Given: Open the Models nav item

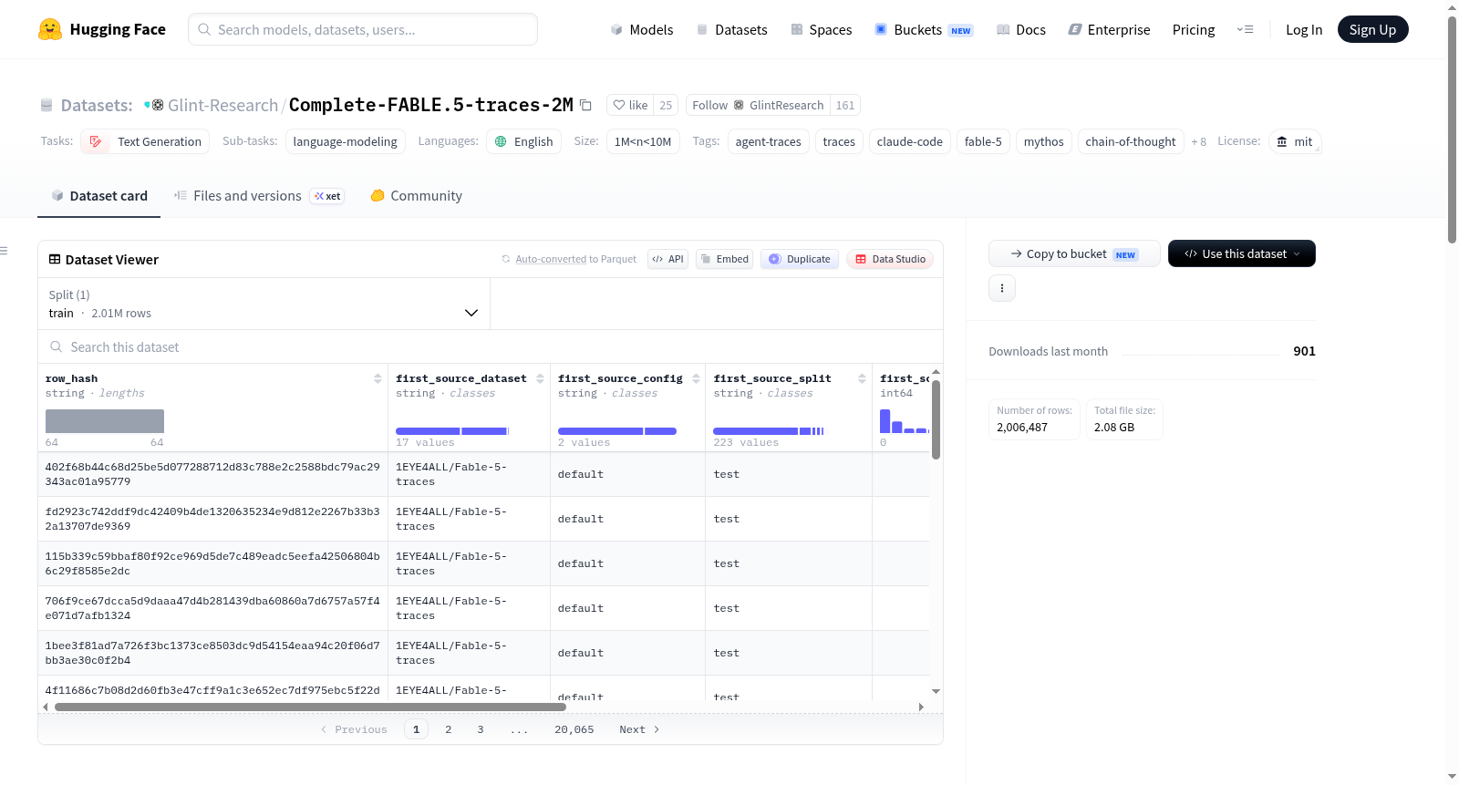Looking at the screenshot, I should click(642, 29).
